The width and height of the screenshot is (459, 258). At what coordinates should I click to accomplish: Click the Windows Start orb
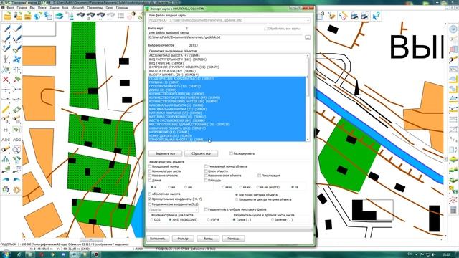[x=6, y=254]
